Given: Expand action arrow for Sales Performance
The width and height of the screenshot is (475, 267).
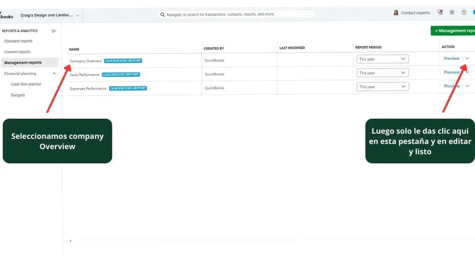Looking at the screenshot, I should pyautogui.click(x=467, y=72).
